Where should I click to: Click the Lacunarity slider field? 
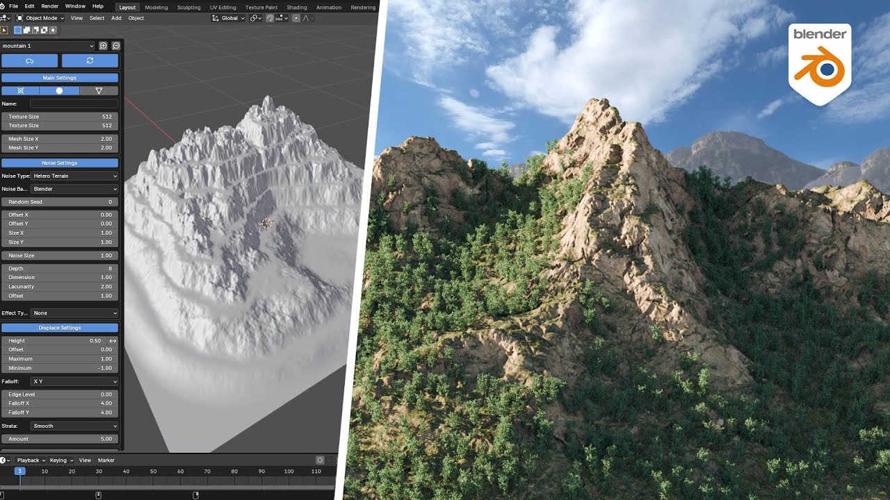point(60,286)
